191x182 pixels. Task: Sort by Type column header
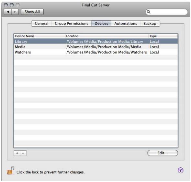[163, 36]
